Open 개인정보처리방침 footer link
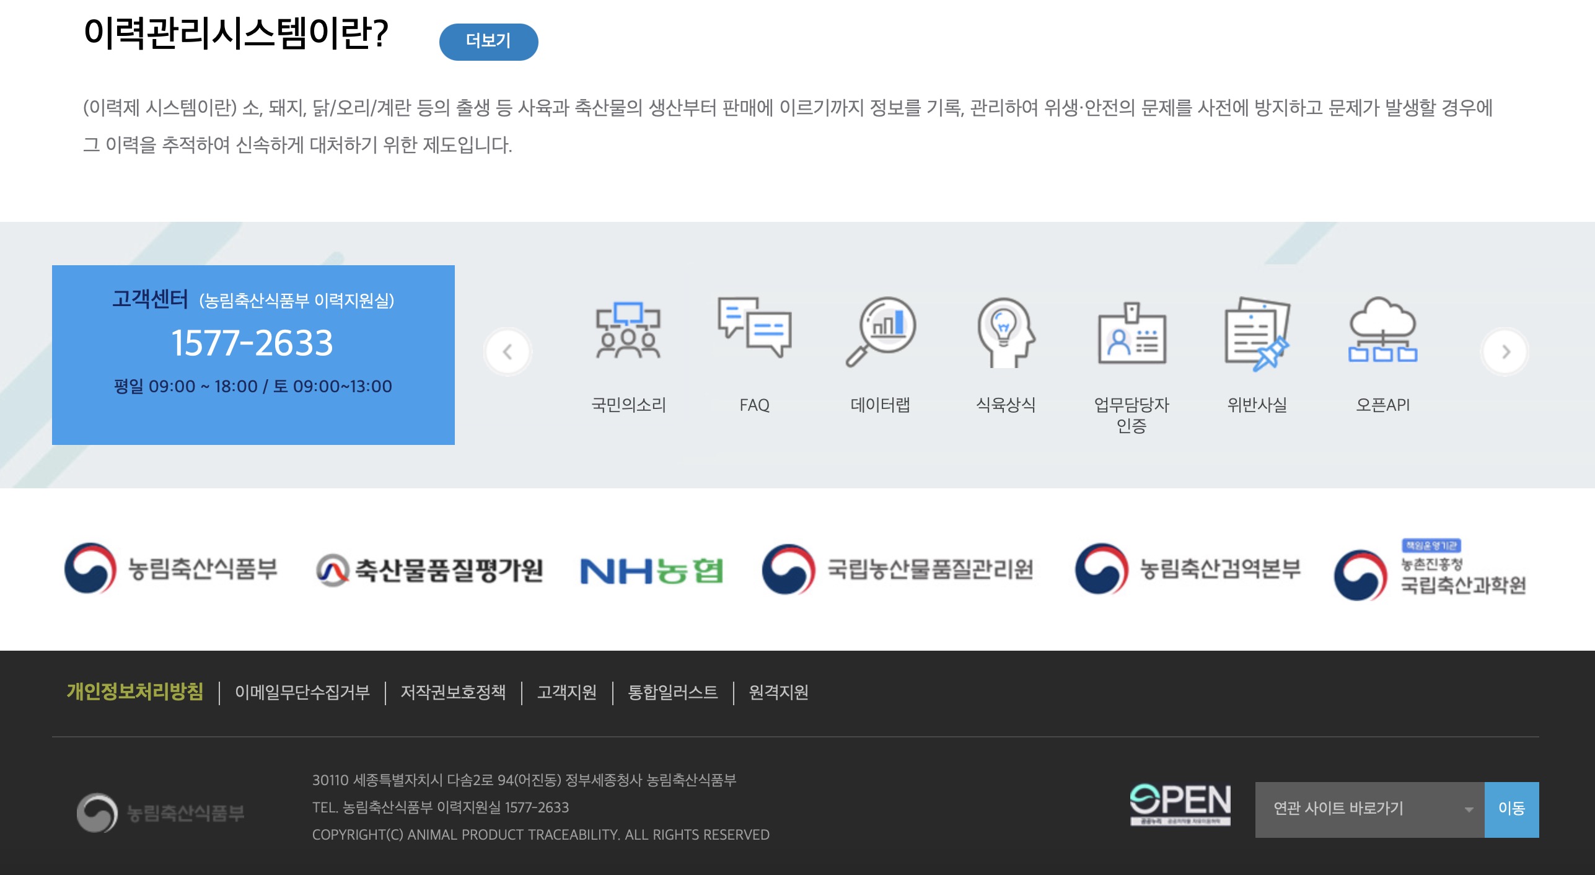This screenshot has width=1595, height=875. 135,692
